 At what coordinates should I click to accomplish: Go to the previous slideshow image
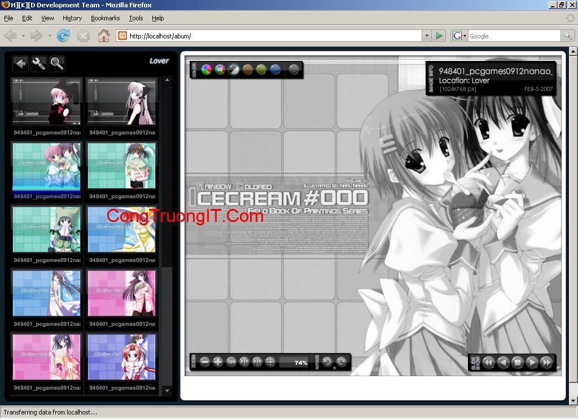point(503,363)
